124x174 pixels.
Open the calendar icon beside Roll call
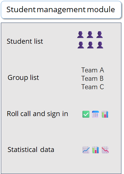(95, 114)
